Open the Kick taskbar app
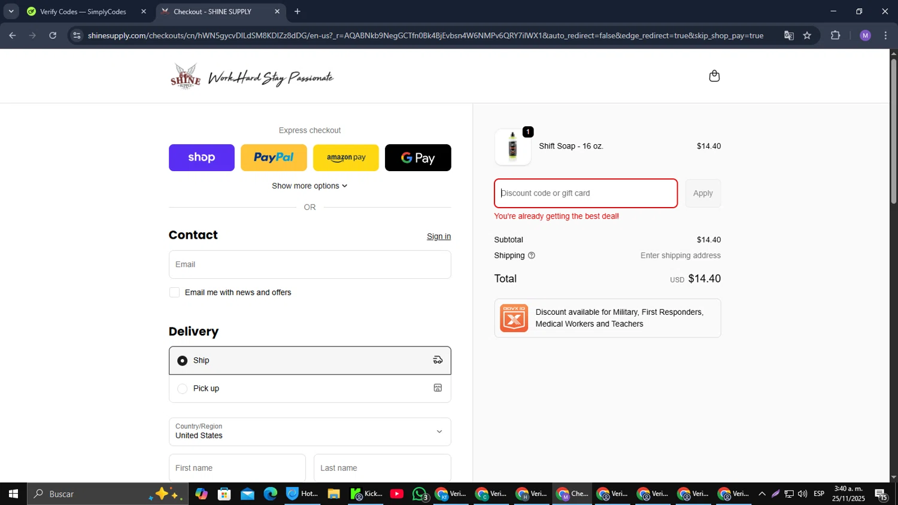The width and height of the screenshot is (898, 505). point(366,494)
